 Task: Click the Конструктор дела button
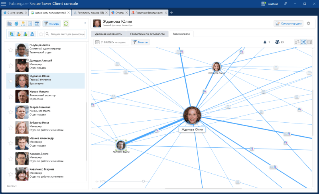(x=288, y=24)
